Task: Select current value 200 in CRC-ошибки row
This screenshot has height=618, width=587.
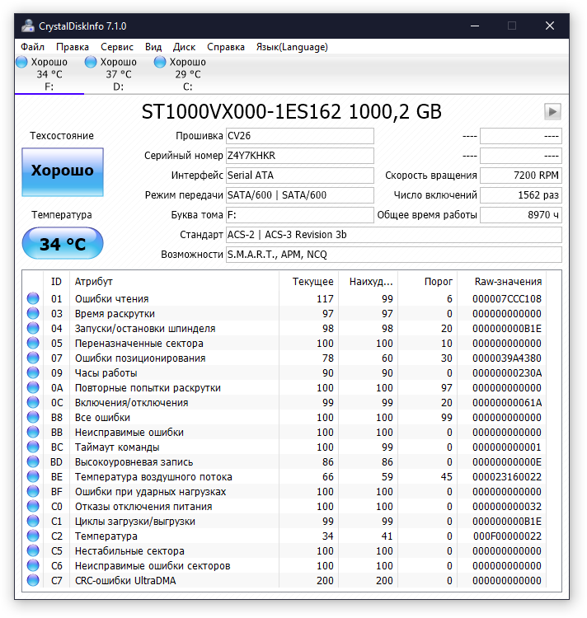Action: [325, 581]
